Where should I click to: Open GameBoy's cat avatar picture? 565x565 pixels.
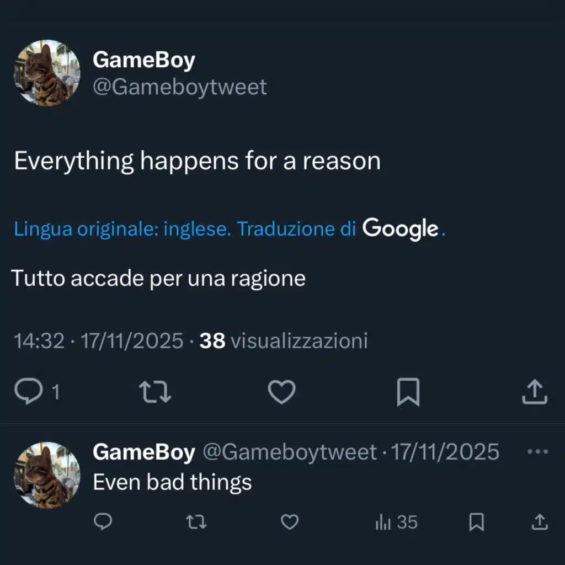coord(46,74)
